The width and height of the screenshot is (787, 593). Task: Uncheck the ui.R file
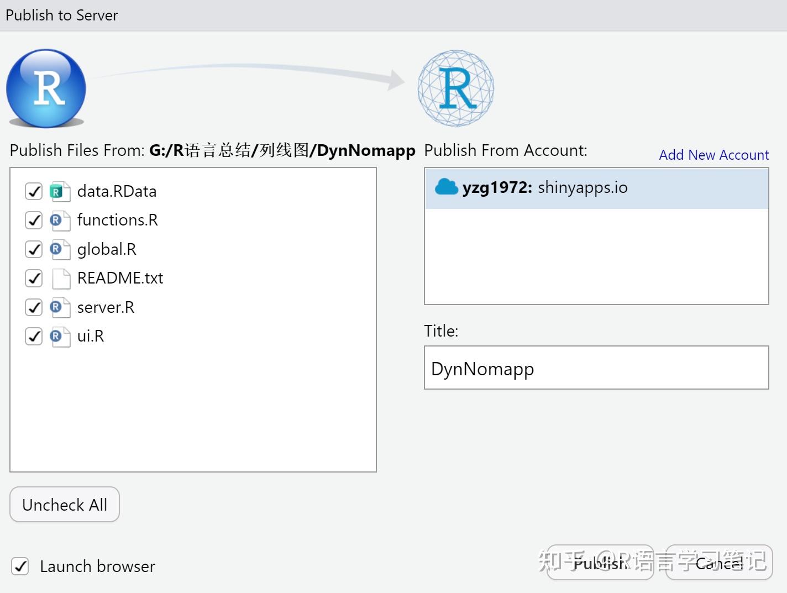click(x=33, y=336)
